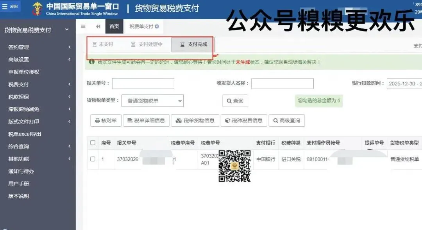Focus the 收发货人名称 input field
422x230 pixels.
[x=283, y=83]
